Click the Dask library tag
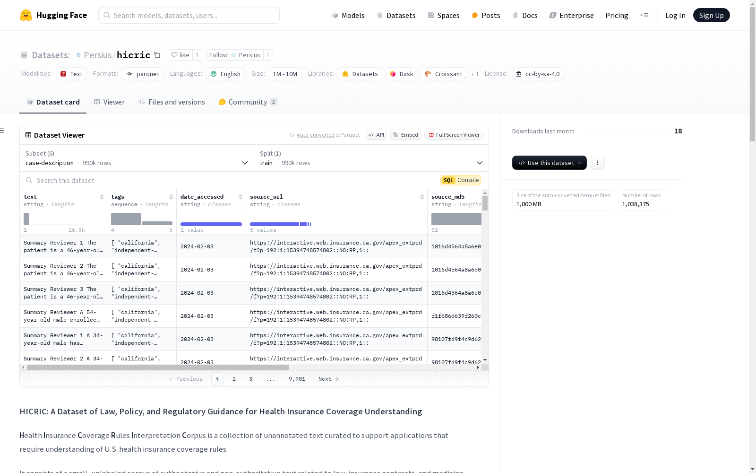This screenshot has width=756, height=473. 401,74
